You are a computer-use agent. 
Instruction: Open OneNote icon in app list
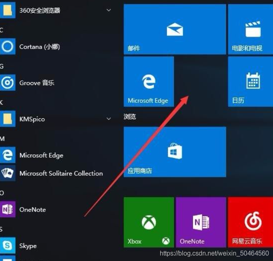[8, 209]
